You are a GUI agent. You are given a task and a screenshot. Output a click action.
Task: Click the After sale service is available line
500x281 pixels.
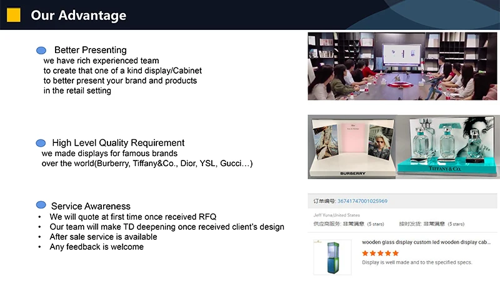103,237
